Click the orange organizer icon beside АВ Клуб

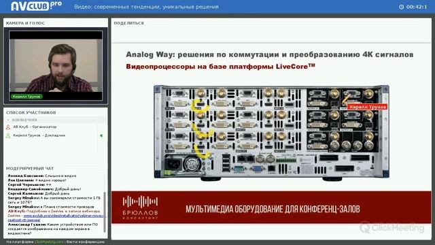point(8,127)
